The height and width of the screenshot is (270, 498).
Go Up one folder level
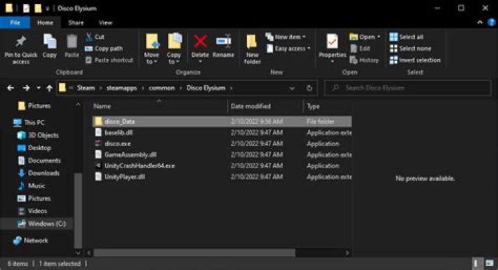49,88
